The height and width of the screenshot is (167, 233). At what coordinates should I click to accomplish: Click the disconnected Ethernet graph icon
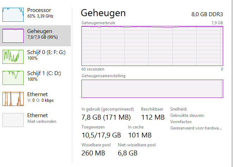(x=13, y=120)
